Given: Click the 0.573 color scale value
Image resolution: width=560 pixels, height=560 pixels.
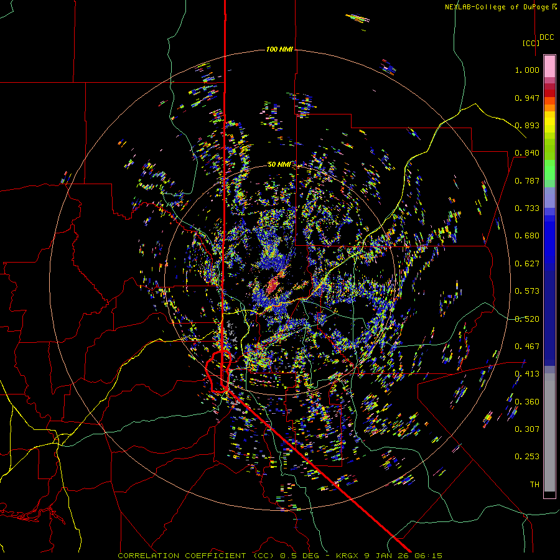Looking at the screenshot, I should click(527, 291).
